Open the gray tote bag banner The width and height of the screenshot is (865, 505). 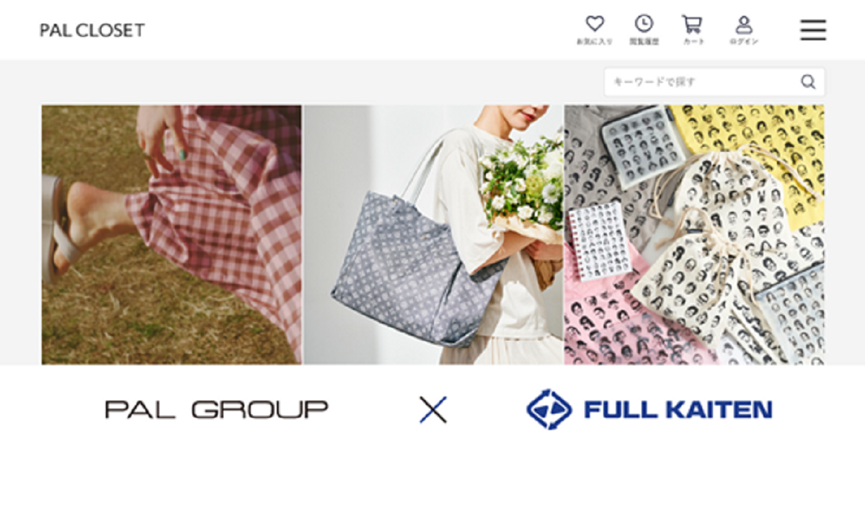[x=433, y=235]
